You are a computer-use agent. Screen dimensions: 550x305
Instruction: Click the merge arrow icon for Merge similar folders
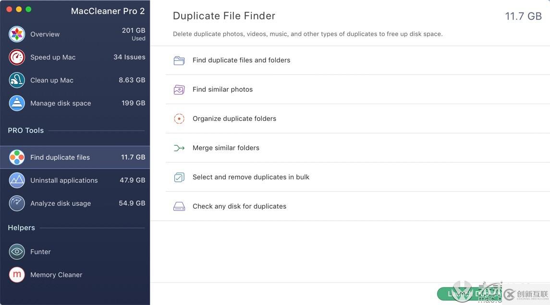coord(179,148)
